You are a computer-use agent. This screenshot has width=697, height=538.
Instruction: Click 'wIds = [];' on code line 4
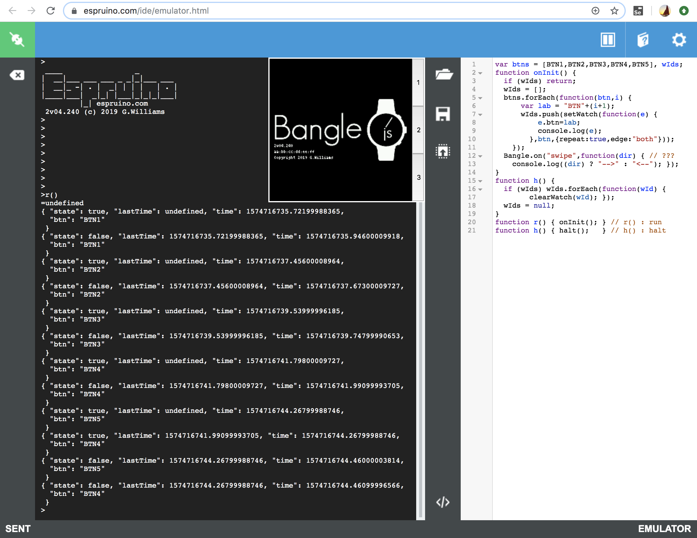click(x=525, y=89)
